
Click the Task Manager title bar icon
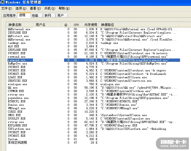pyautogui.click(x=2, y=2)
